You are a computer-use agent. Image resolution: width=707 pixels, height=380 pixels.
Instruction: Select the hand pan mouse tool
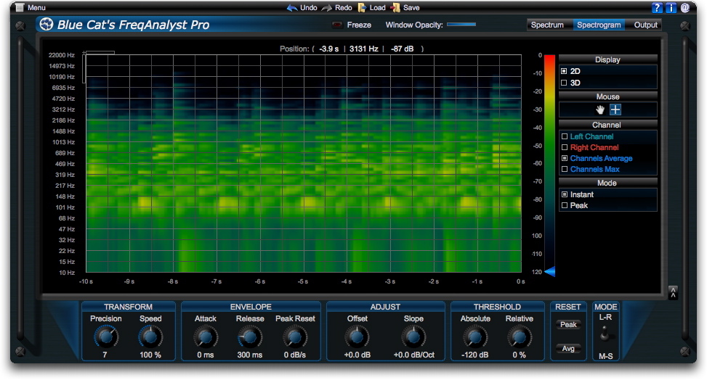pos(600,110)
